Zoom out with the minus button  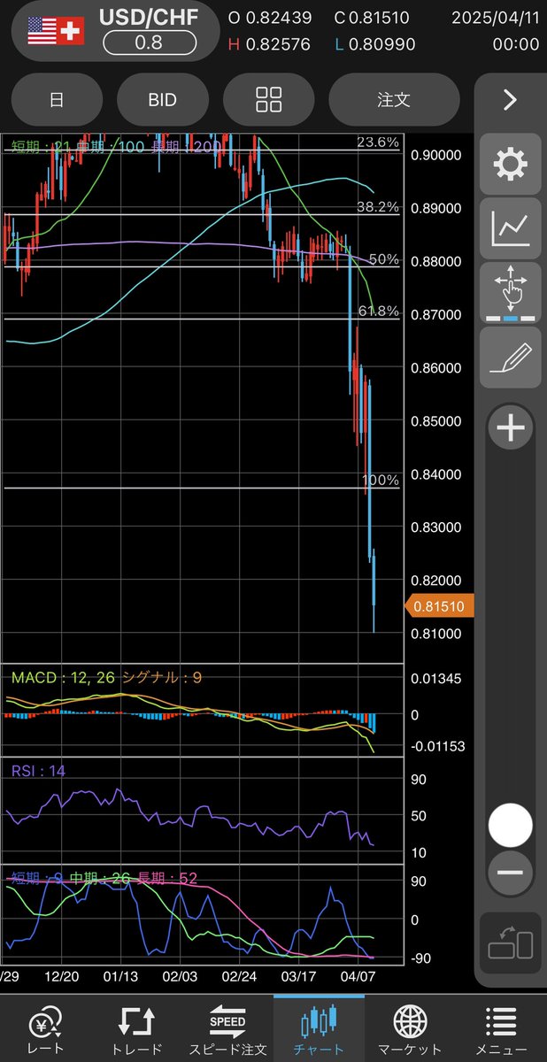point(510,873)
